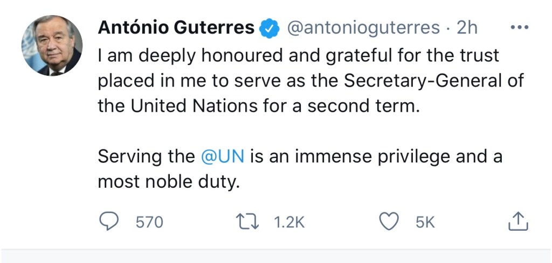Open the three-dot more options menu
Image resolution: width=552 pixels, height=263 pixels.
pos(519,29)
